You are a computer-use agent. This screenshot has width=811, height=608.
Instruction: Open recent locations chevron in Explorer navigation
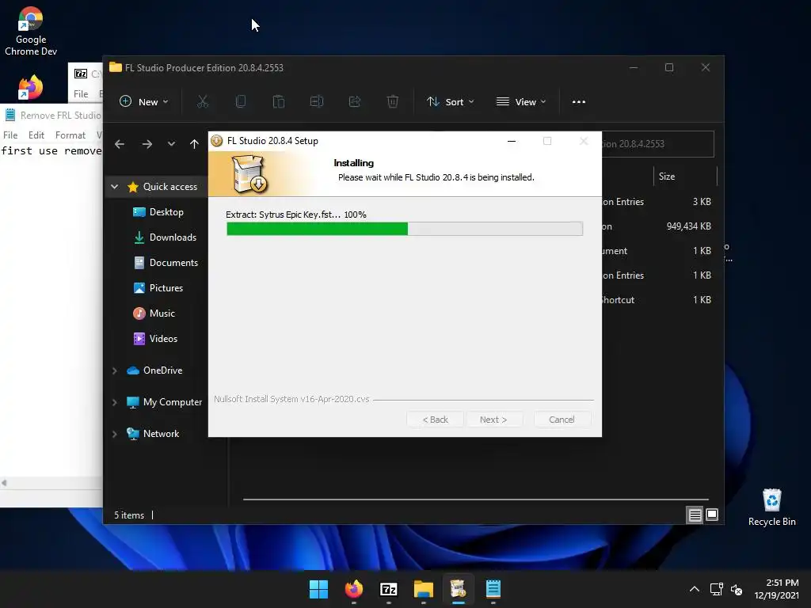[171, 144]
